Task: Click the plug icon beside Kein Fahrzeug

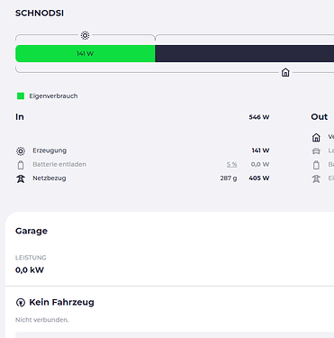Action: pyautogui.click(x=21, y=302)
